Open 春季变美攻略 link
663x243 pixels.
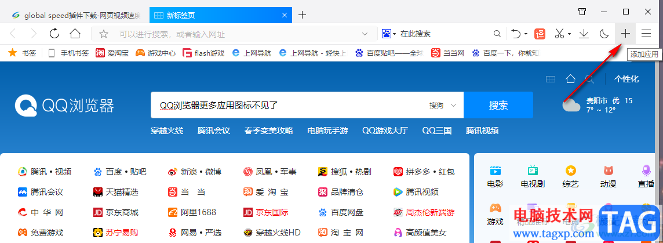point(268,131)
